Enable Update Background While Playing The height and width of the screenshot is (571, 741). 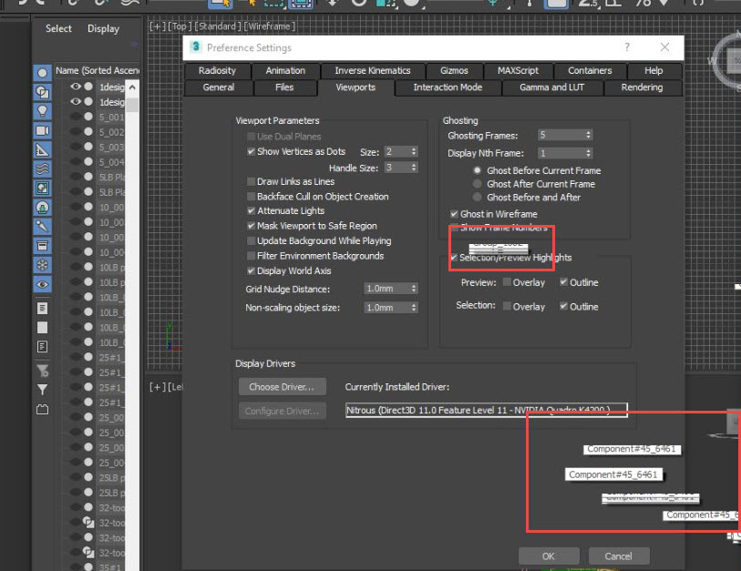click(x=251, y=240)
